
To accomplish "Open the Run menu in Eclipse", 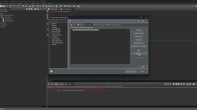I will [38, 3].
